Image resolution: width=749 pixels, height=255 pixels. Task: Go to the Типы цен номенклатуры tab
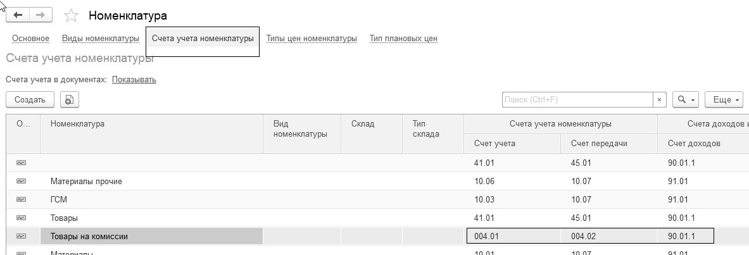(x=312, y=39)
